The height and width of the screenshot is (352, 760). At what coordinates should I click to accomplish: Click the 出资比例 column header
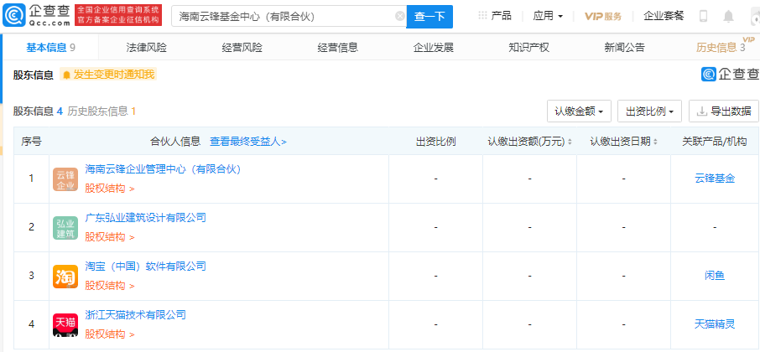(435, 142)
